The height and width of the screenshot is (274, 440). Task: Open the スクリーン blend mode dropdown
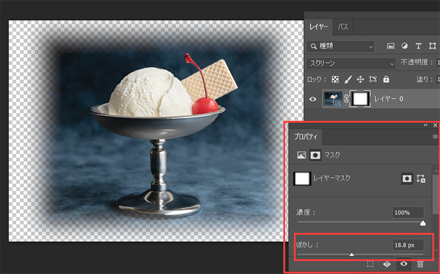351,63
